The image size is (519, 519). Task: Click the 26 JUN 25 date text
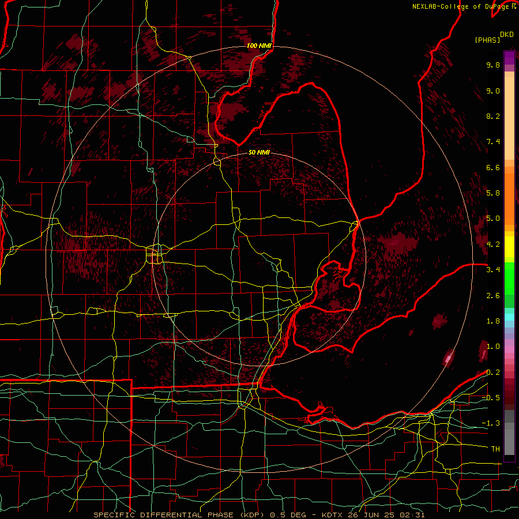pyautogui.click(x=371, y=515)
